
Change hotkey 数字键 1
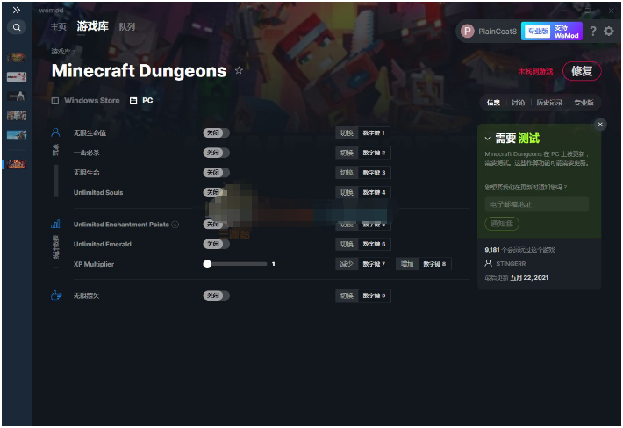[x=374, y=133]
